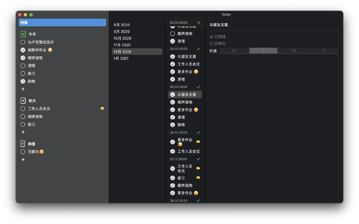Check off 清理 in 今天 list
This screenshot has width=359, height=224.
(23, 66)
